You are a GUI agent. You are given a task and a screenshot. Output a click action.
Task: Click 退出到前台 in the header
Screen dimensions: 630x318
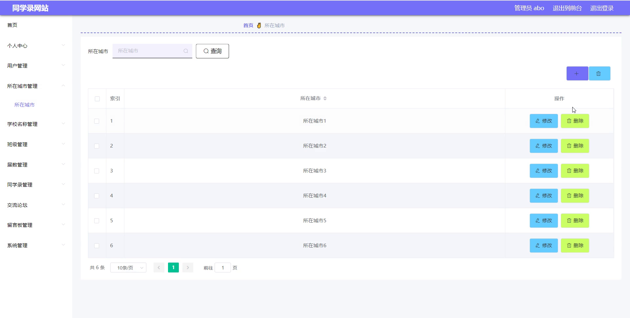tap(567, 8)
